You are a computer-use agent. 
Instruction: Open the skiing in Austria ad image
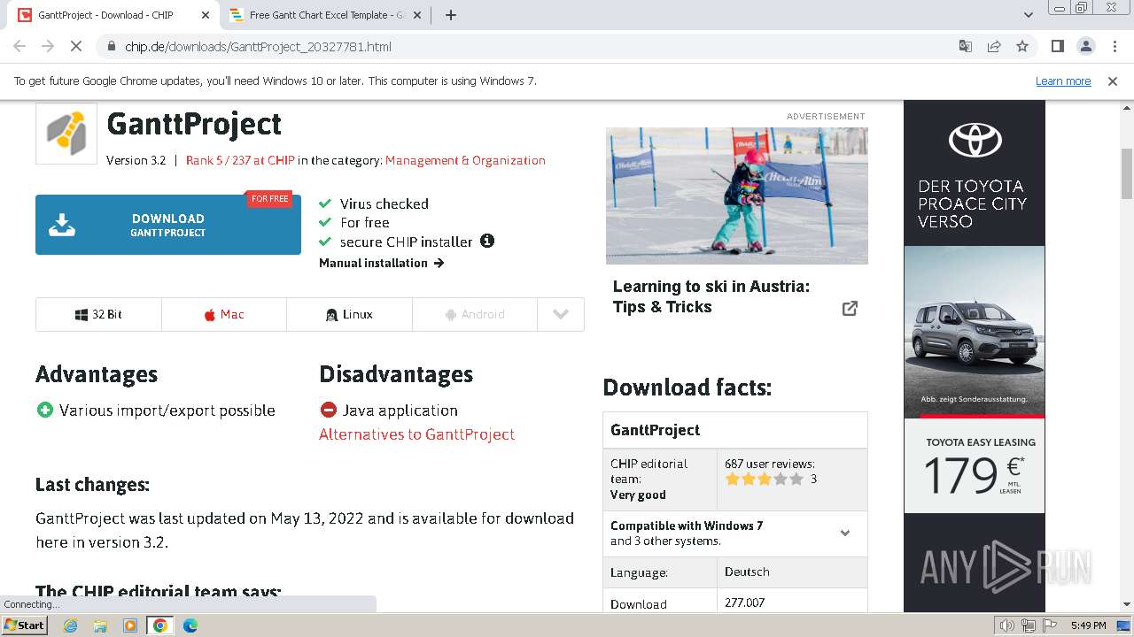[737, 196]
